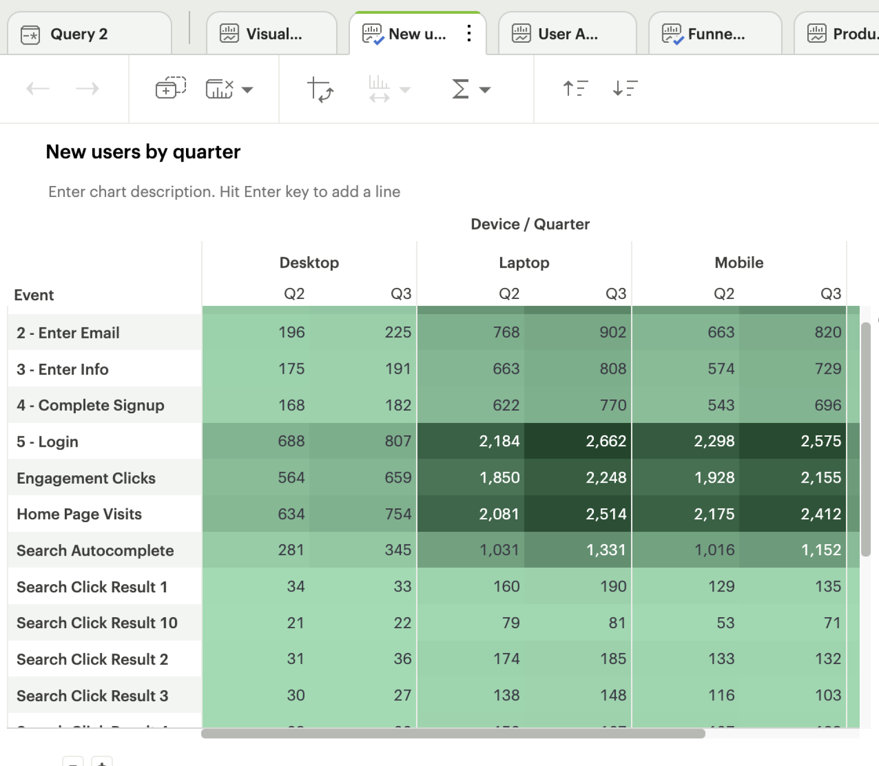
Task: Click the duplicate visualization icon
Action: [170, 88]
